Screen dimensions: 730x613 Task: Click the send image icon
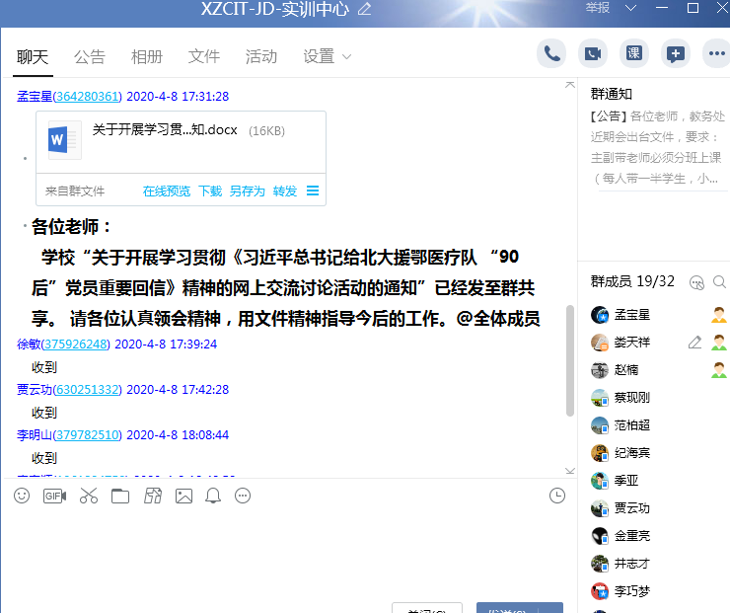tap(183, 496)
